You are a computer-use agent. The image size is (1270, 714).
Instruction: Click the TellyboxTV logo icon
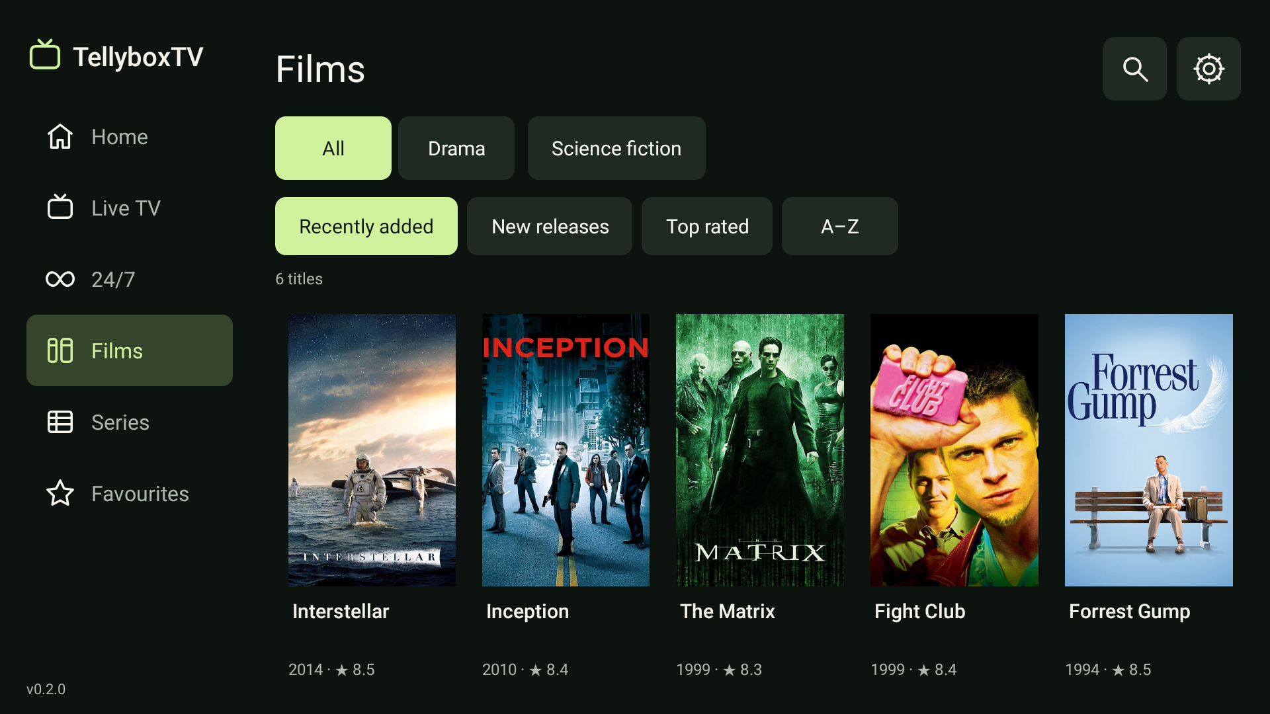coord(45,56)
